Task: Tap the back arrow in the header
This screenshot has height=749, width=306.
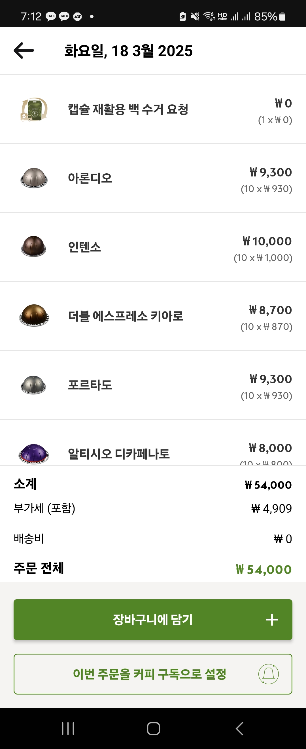Action: 24,51
